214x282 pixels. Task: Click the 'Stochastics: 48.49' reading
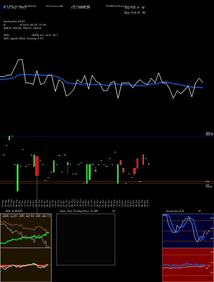click(13, 21)
